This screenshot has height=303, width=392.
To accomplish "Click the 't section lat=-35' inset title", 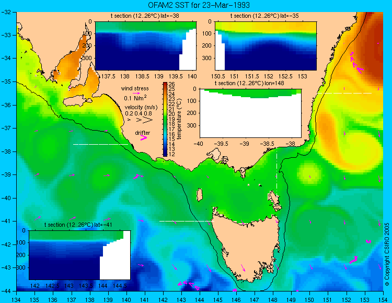I will 264,16.
